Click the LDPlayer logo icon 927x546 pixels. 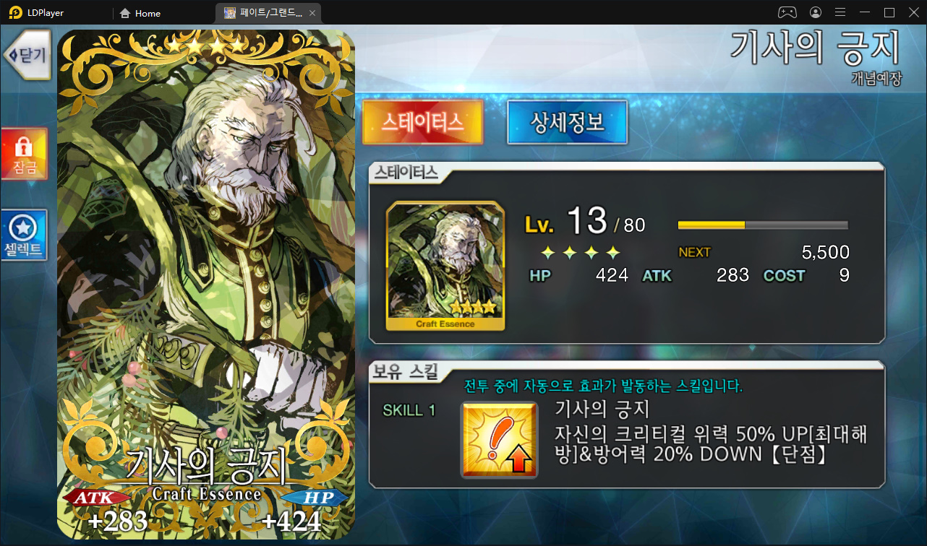coord(15,13)
